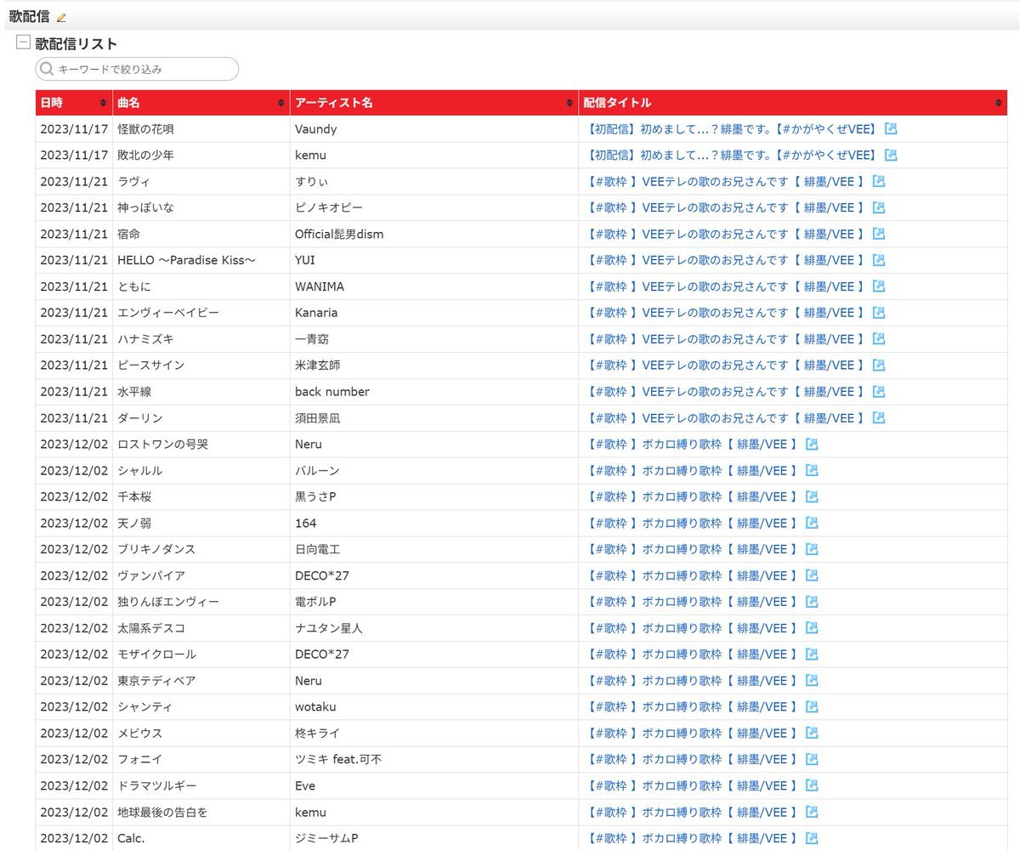Open external link icon in ロストワンの号哭 row
1020x850 pixels.
[x=812, y=445]
